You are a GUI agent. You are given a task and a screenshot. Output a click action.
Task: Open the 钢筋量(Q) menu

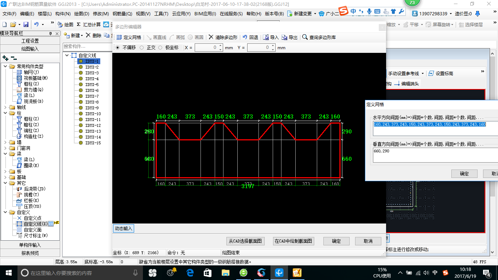(x=122, y=13)
